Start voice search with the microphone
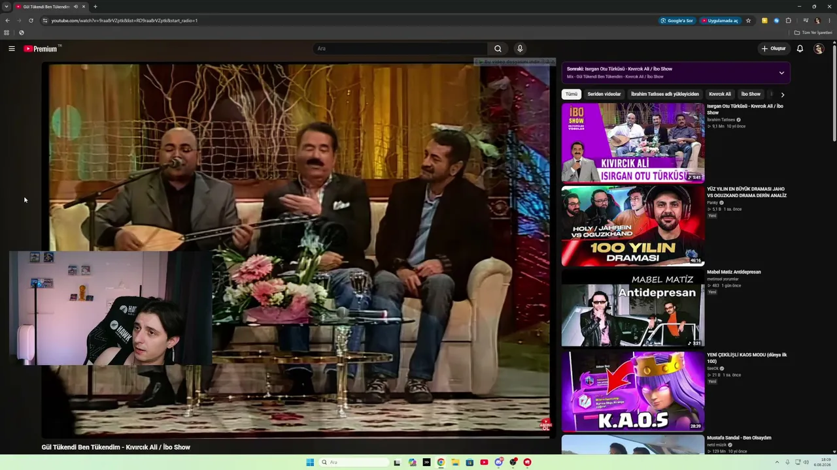The width and height of the screenshot is (837, 470). click(x=520, y=48)
